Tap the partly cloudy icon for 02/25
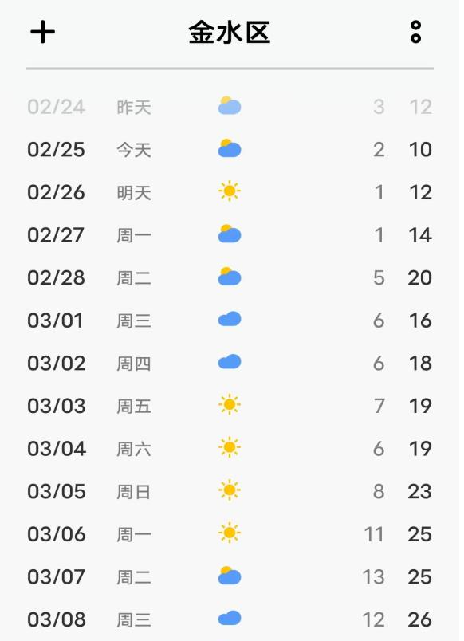This screenshot has width=464, height=641. click(230, 148)
